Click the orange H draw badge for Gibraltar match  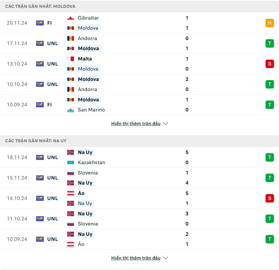[x=269, y=23]
